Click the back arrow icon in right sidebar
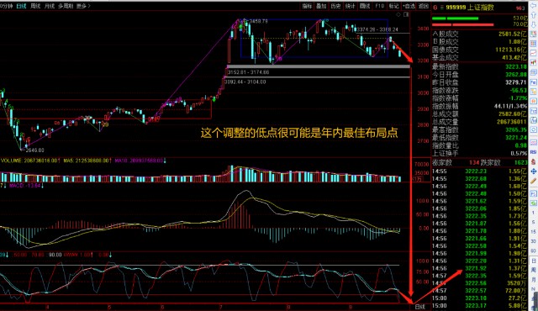The image size is (538, 311). 534,6
